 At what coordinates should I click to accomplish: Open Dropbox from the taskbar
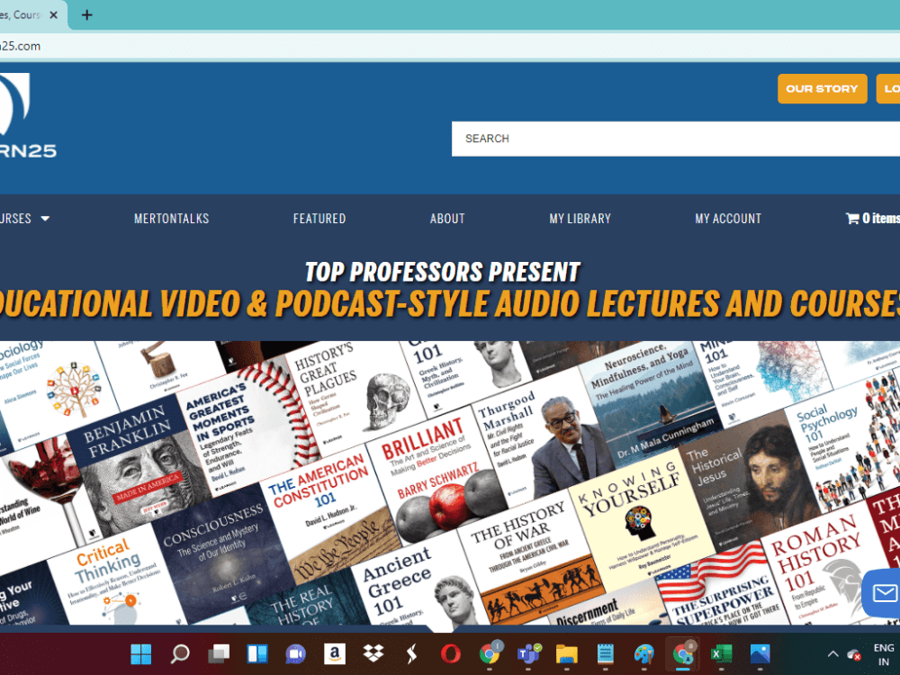pos(373,653)
